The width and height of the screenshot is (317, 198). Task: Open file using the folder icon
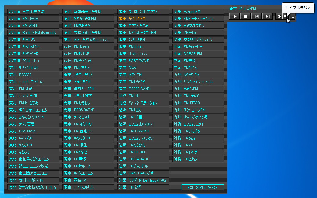[279, 16]
